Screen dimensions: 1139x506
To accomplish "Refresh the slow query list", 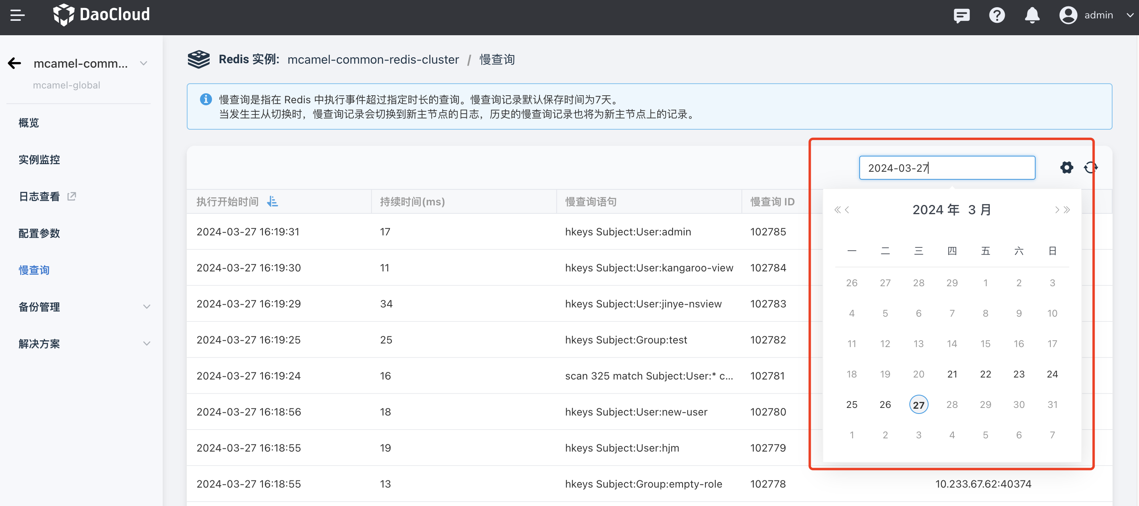I will coord(1091,167).
